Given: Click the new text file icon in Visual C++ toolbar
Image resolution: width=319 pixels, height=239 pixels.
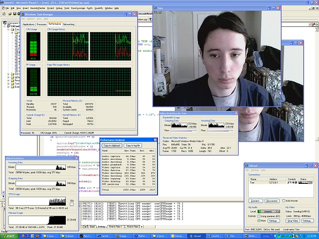Looking at the screenshot, I should click(x=4, y=14).
